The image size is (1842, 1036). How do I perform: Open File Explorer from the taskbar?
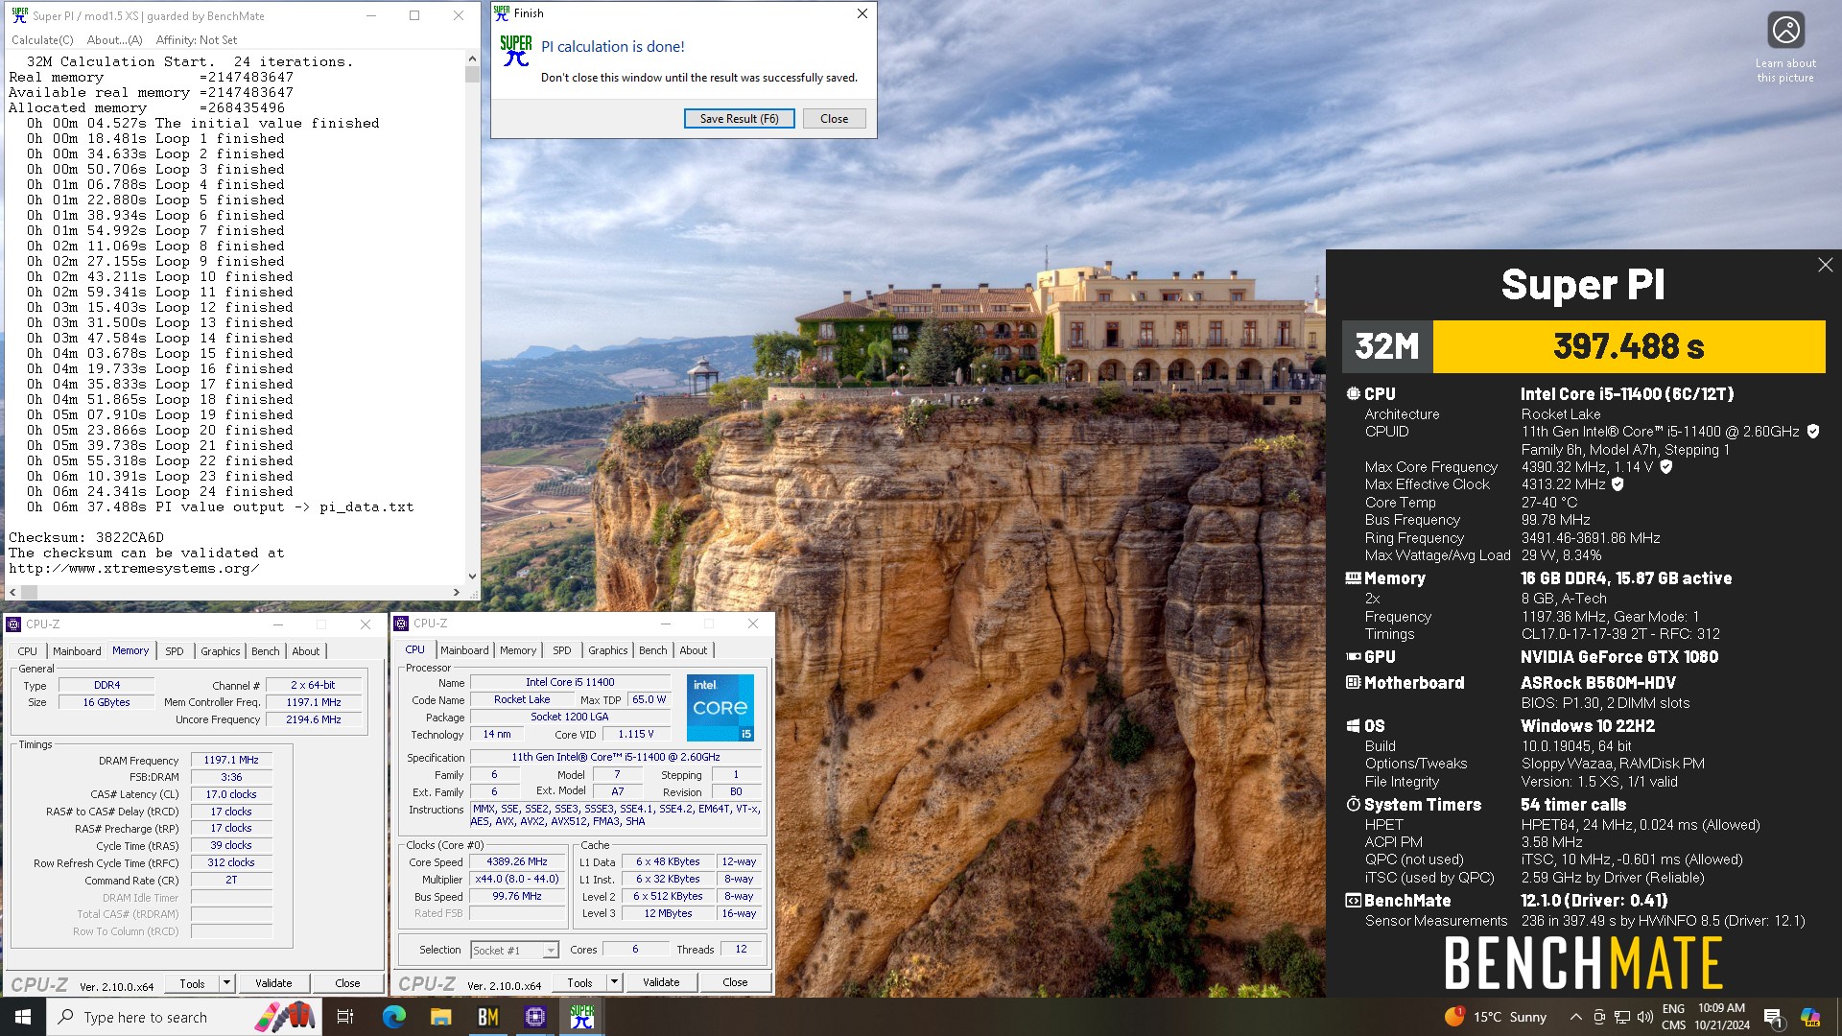coord(440,1017)
